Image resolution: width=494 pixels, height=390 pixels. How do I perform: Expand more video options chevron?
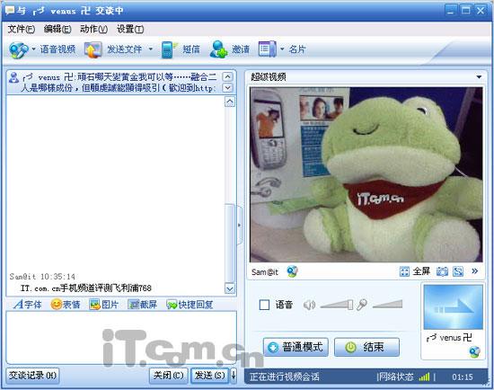point(474,271)
